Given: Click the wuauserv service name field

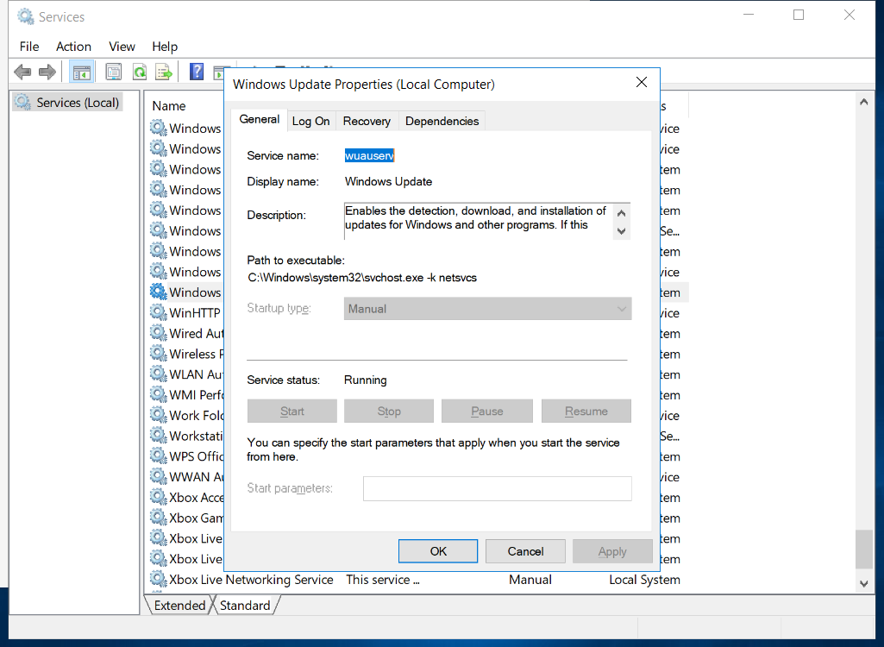Looking at the screenshot, I should 370,155.
